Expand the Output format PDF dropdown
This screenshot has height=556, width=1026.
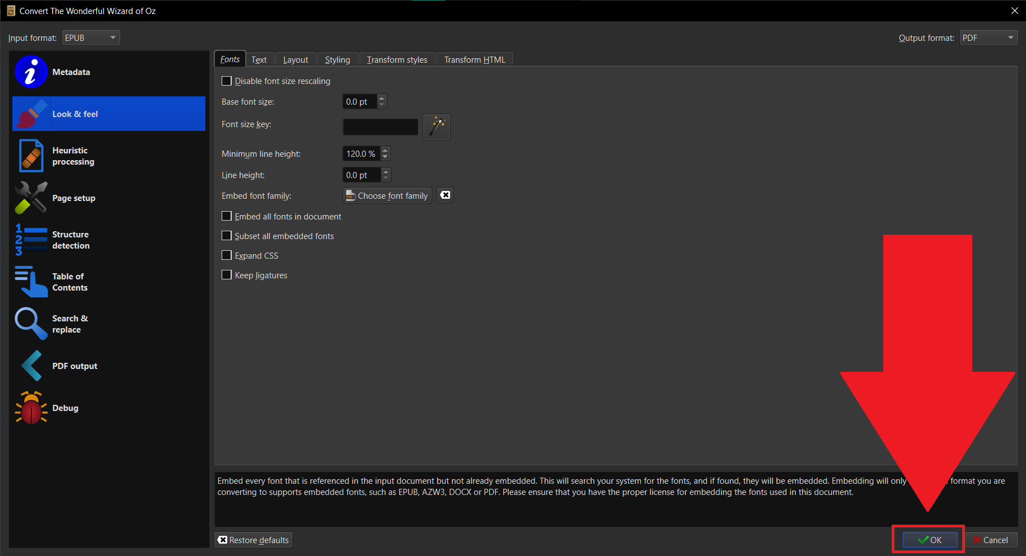[988, 38]
